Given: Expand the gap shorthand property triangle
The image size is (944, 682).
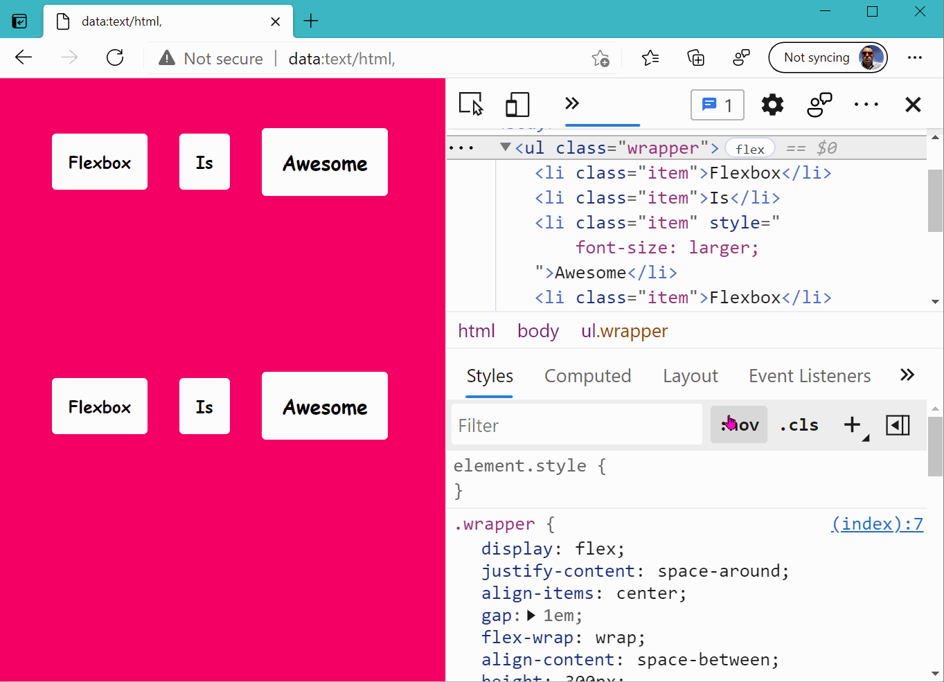Looking at the screenshot, I should point(531,616).
